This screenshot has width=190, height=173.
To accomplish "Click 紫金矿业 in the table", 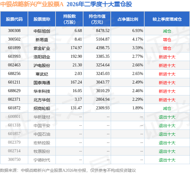I will coord(42,48).
